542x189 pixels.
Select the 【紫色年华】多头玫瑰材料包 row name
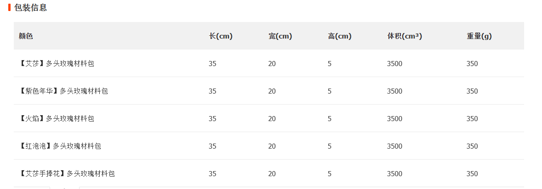(x=63, y=91)
